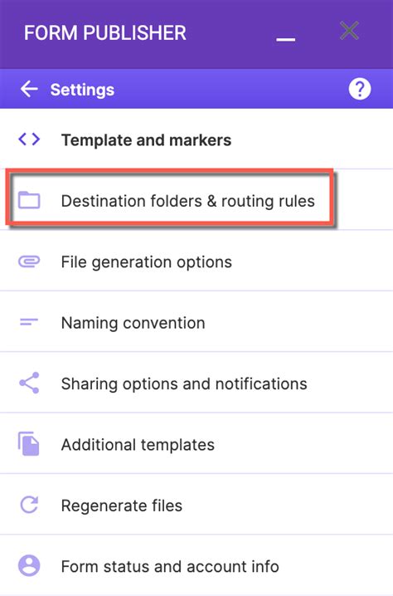The image size is (393, 596).
Task: Open help with the question mark icon
Action: 360,90
